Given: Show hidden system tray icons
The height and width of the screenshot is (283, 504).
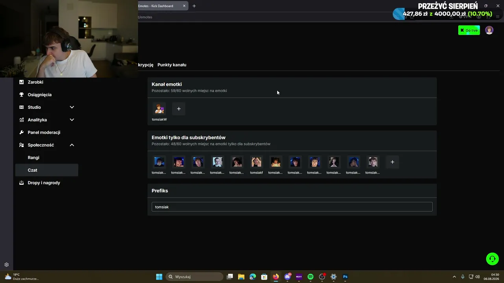Looking at the screenshot, I should click(x=454, y=277).
